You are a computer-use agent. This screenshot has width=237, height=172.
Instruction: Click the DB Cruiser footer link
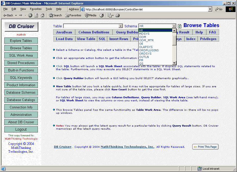point(63,147)
